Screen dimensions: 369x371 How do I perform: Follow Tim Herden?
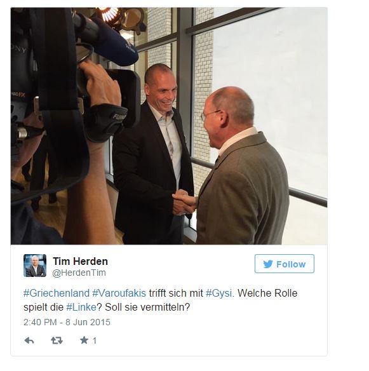pyautogui.click(x=285, y=264)
